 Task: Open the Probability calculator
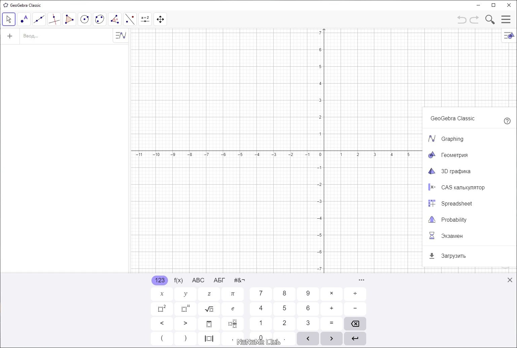tap(469, 220)
